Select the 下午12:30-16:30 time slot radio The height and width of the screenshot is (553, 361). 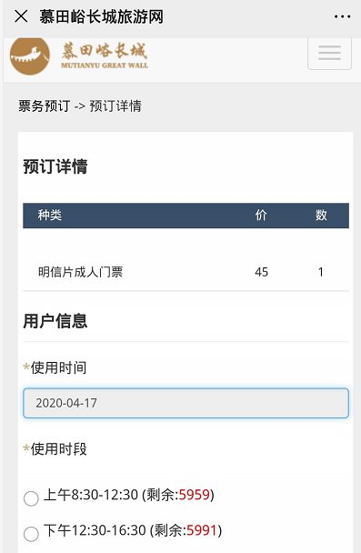(31, 534)
